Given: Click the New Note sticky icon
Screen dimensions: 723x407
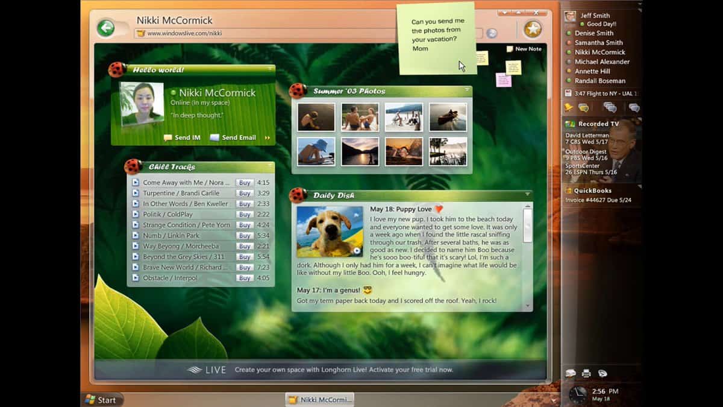Looking at the screenshot, I should [510, 49].
